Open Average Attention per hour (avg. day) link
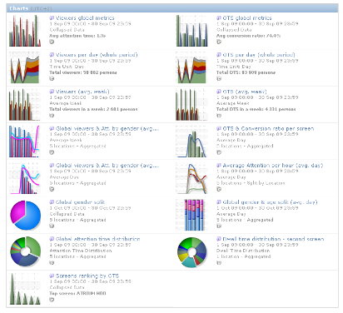 [273, 166]
